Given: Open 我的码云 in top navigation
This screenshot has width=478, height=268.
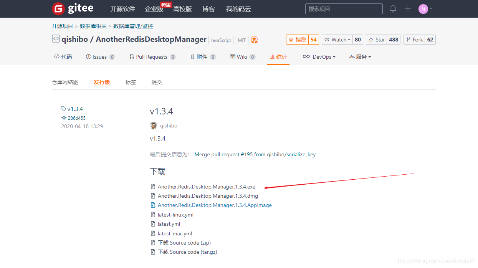Looking at the screenshot, I should pos(238,9).
